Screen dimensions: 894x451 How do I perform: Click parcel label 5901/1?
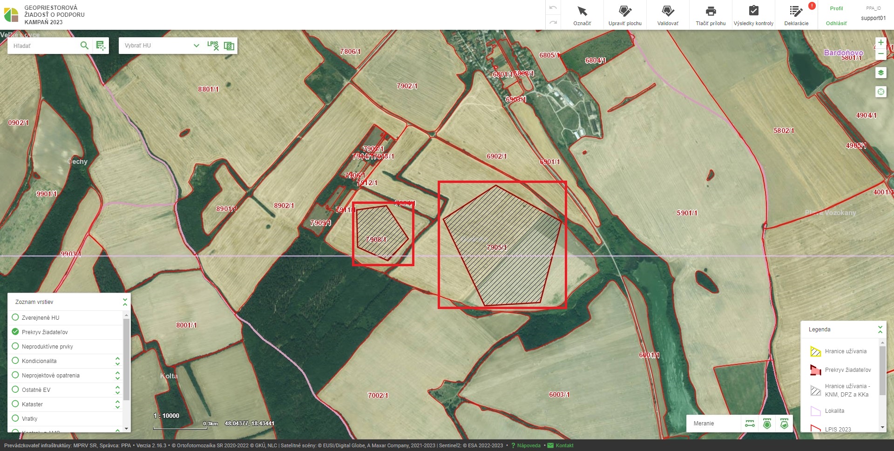click(687, 213)
